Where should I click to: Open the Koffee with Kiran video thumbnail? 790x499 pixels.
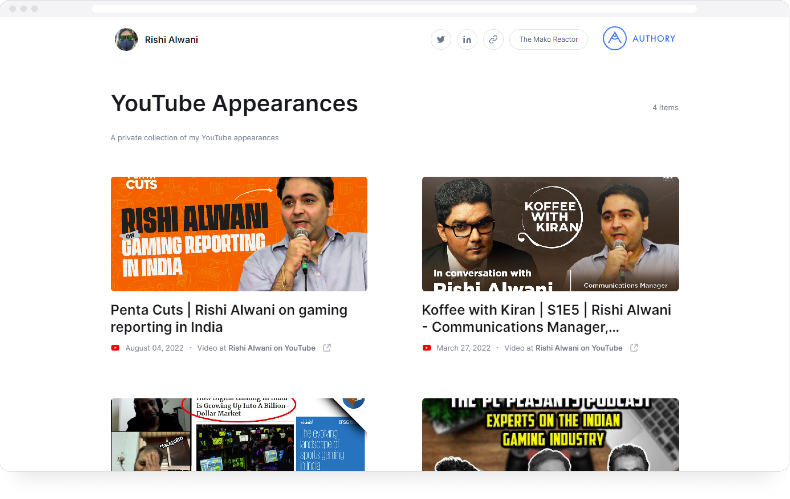pyautogui.click(x=550, y=234)
